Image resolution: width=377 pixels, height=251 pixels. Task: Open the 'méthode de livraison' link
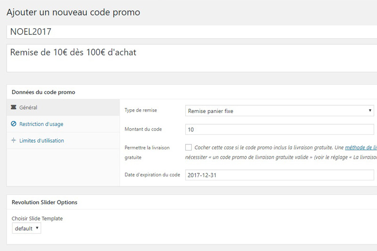(x=361, y=147)
